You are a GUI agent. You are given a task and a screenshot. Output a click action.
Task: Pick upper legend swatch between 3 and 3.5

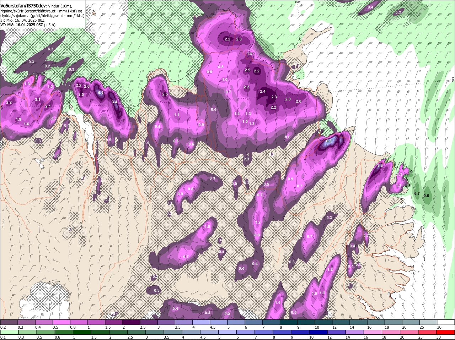(x=166, y=322)
